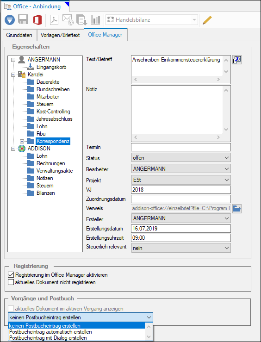Select the Bilanzen folder

tap(45, 193)
